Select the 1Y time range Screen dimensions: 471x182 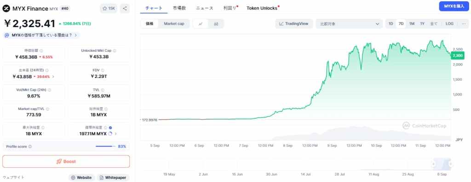point(422,24)
